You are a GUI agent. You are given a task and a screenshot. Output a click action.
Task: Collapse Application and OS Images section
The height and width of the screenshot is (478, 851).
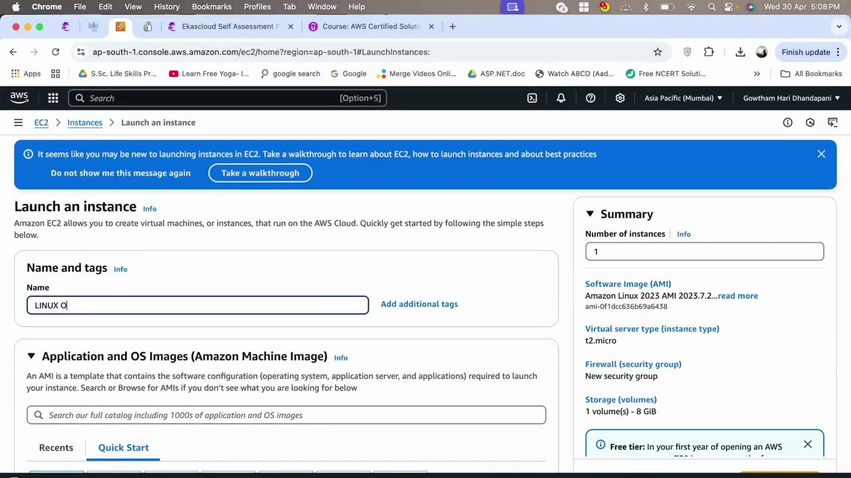[x=31, y=357]
